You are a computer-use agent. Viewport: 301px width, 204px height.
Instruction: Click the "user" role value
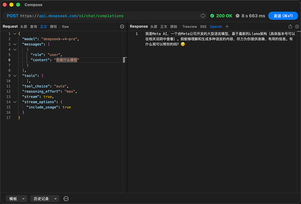click(x=54, y=55)
